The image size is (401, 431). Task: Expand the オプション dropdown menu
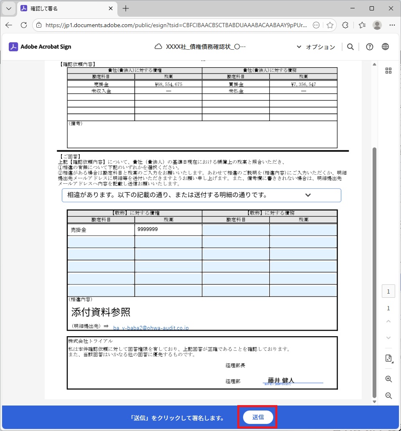tap(316, 47)
